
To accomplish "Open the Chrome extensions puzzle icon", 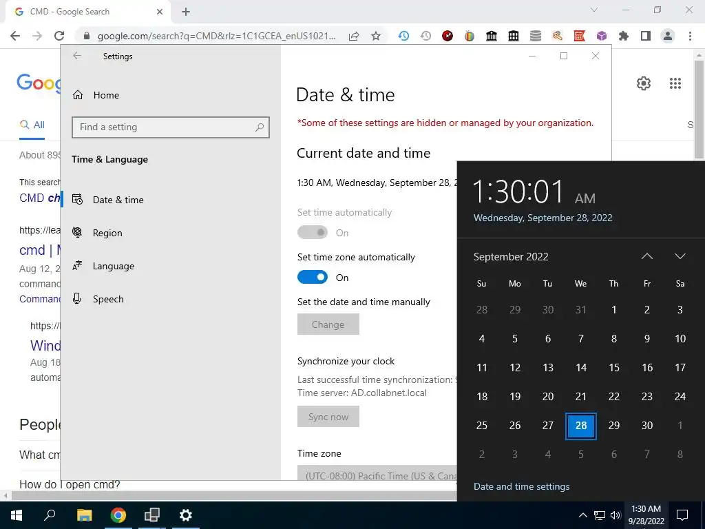I will [624, 36].
